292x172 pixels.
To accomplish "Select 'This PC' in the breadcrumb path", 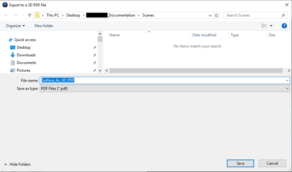I will (53, 15).
